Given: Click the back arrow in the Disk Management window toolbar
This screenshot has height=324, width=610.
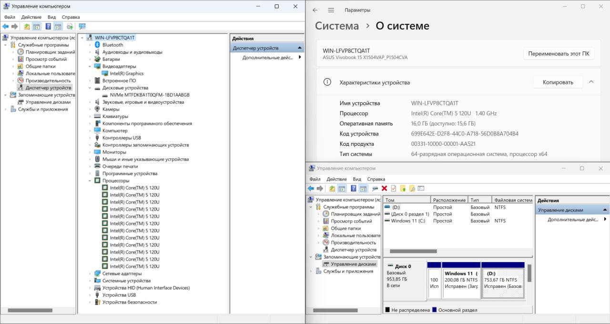Looking at the screenshot, I should click(x=311, y=189).
